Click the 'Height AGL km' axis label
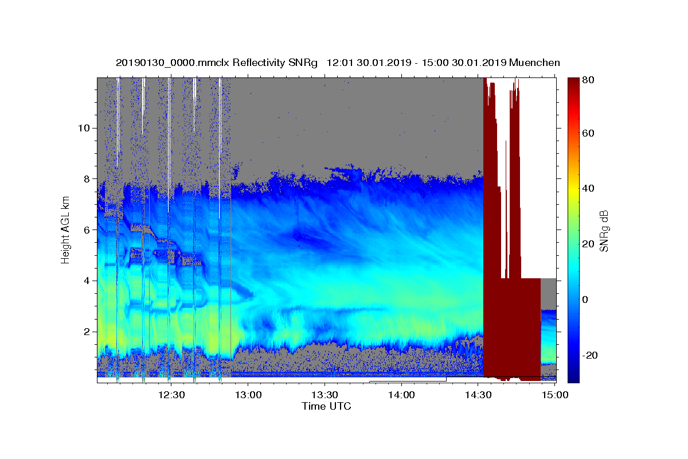The width and height of the screenshot is (688, 459). coord(66,230)
